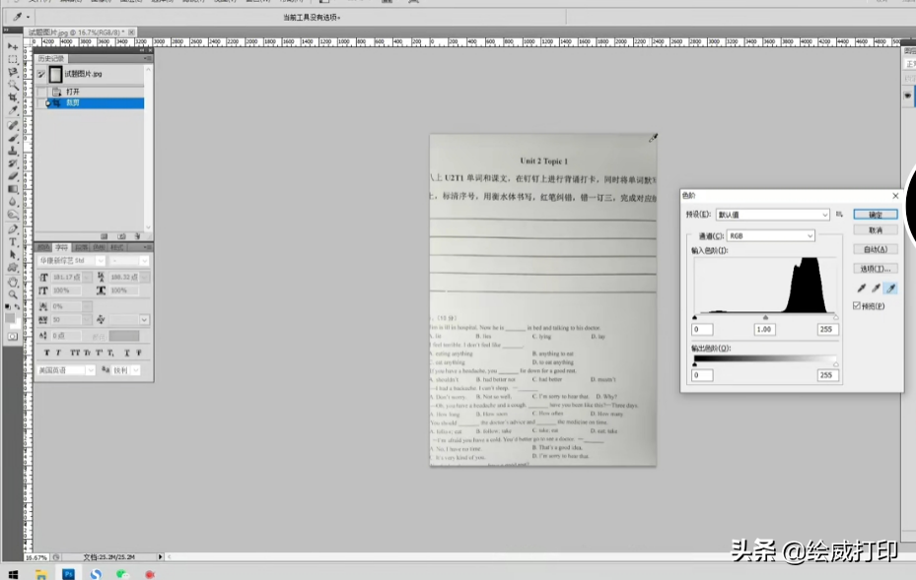Select the Crop tool in the toolbox

(13, 97)
